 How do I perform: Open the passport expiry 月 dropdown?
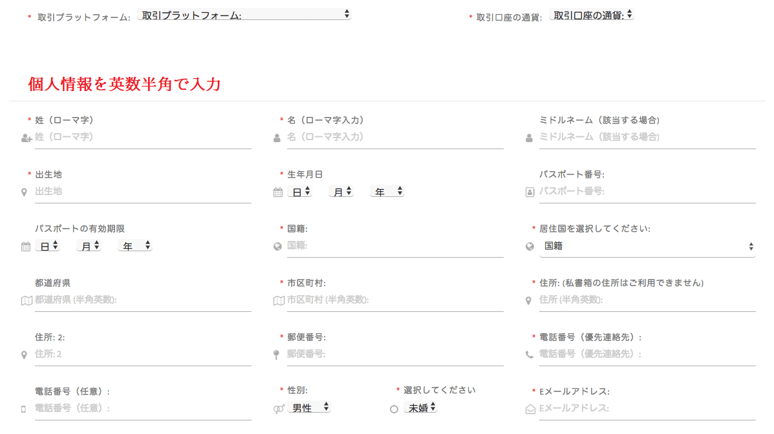89,246
